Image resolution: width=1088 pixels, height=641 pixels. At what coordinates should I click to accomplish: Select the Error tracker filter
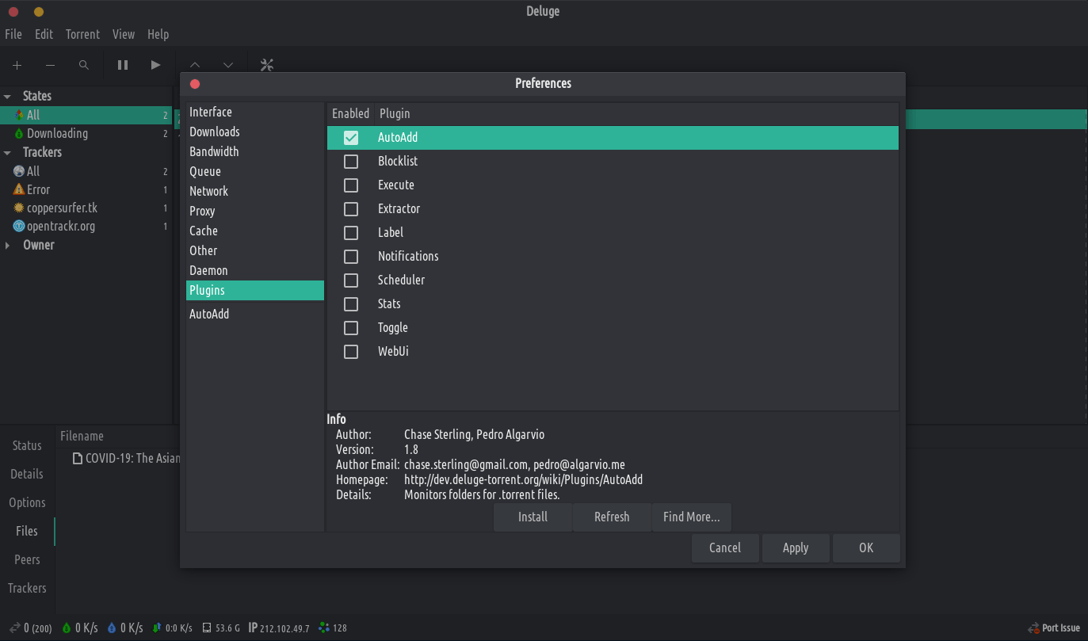pos(86,189)
